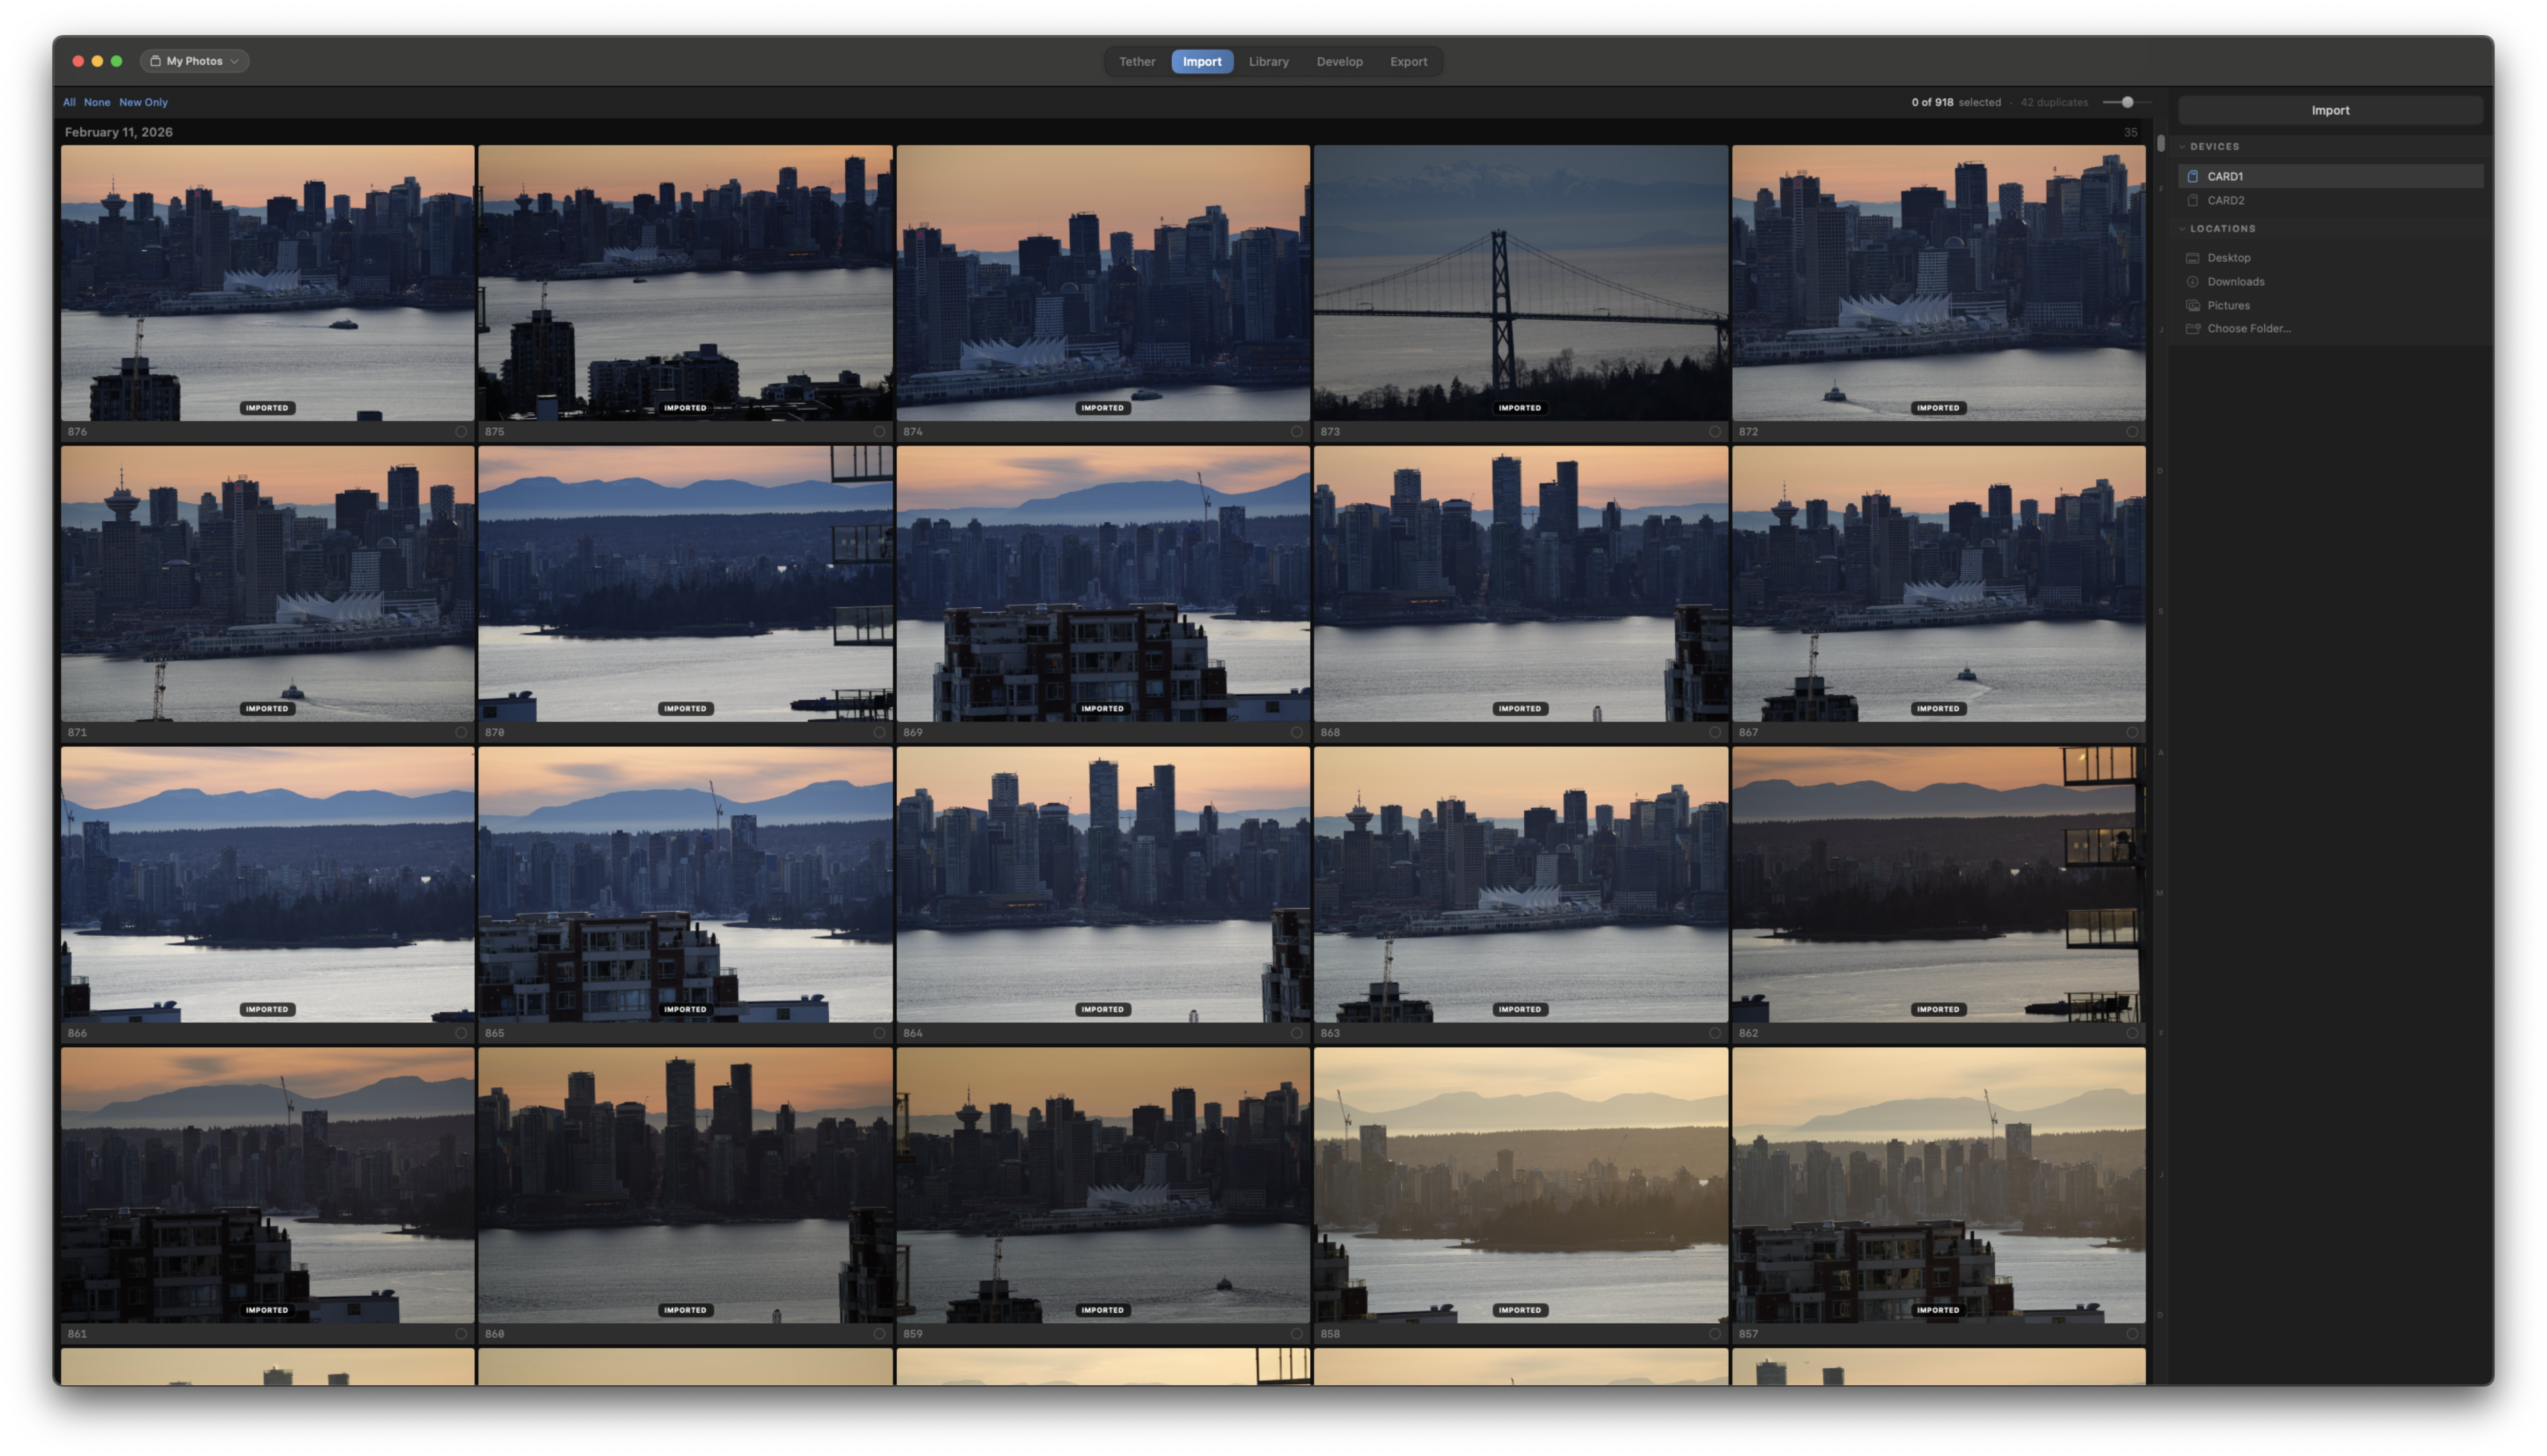Switch to the Develop tab
Viewport: 2547px width, 1456px height.
coord(1339,62)
